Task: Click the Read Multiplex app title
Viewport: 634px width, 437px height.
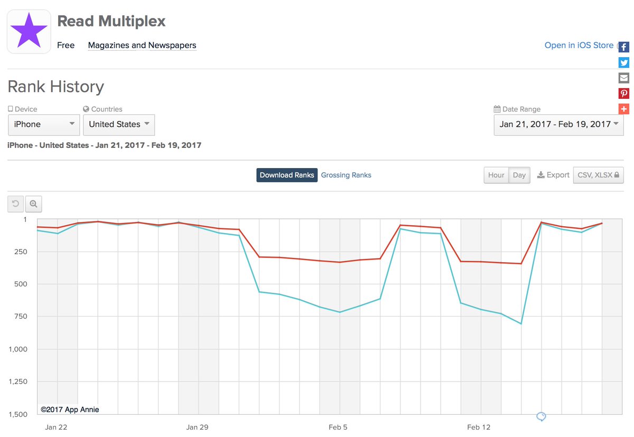Action: [x=111, y=21]
